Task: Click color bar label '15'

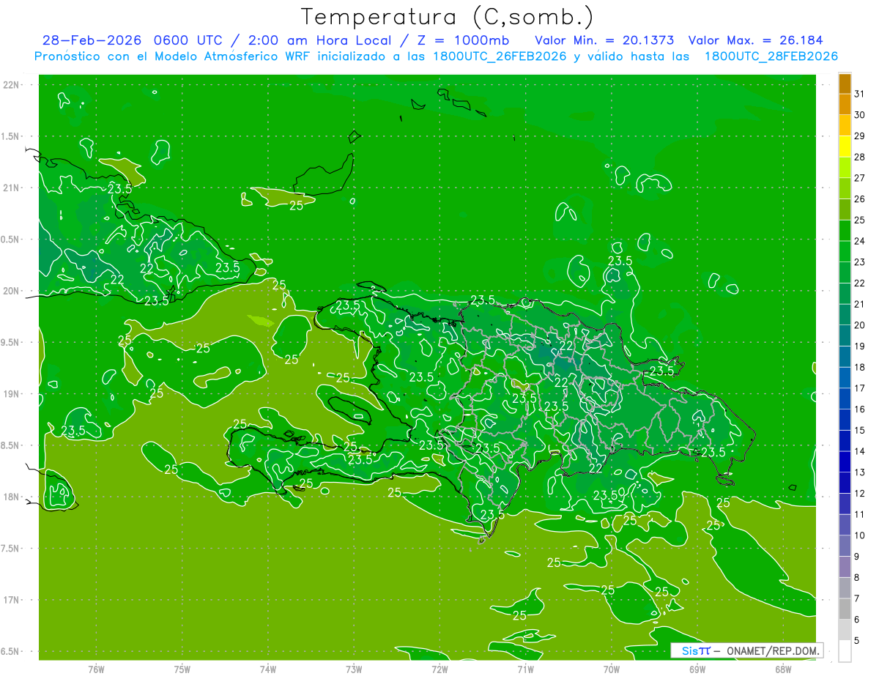Action: click(860, 431)
